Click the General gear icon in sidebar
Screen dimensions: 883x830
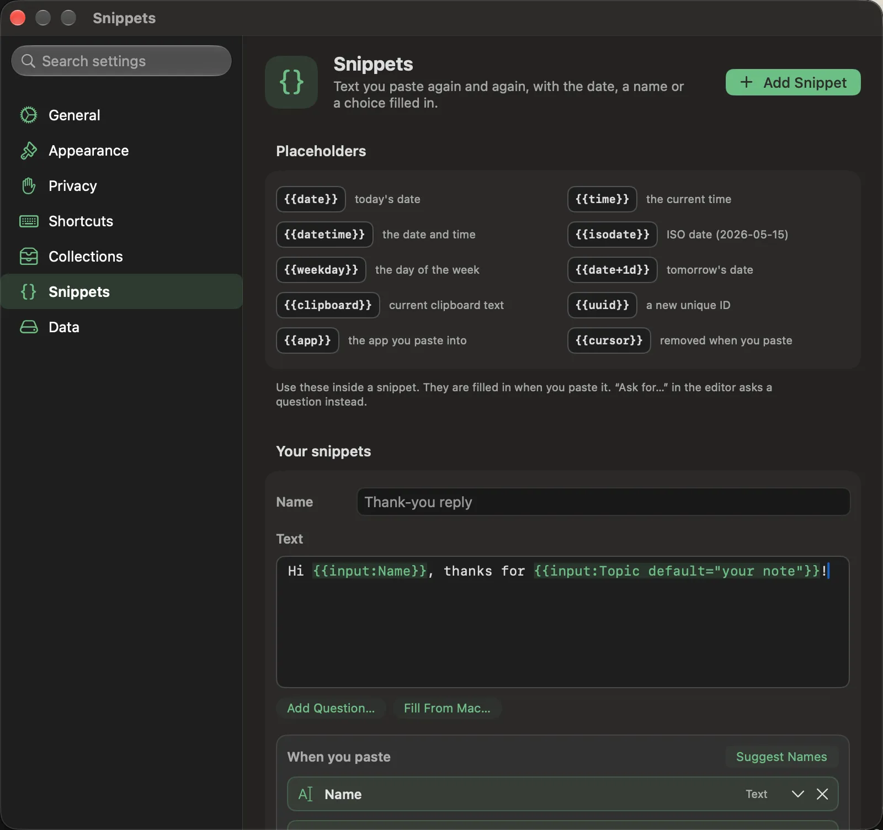point(29,115)
